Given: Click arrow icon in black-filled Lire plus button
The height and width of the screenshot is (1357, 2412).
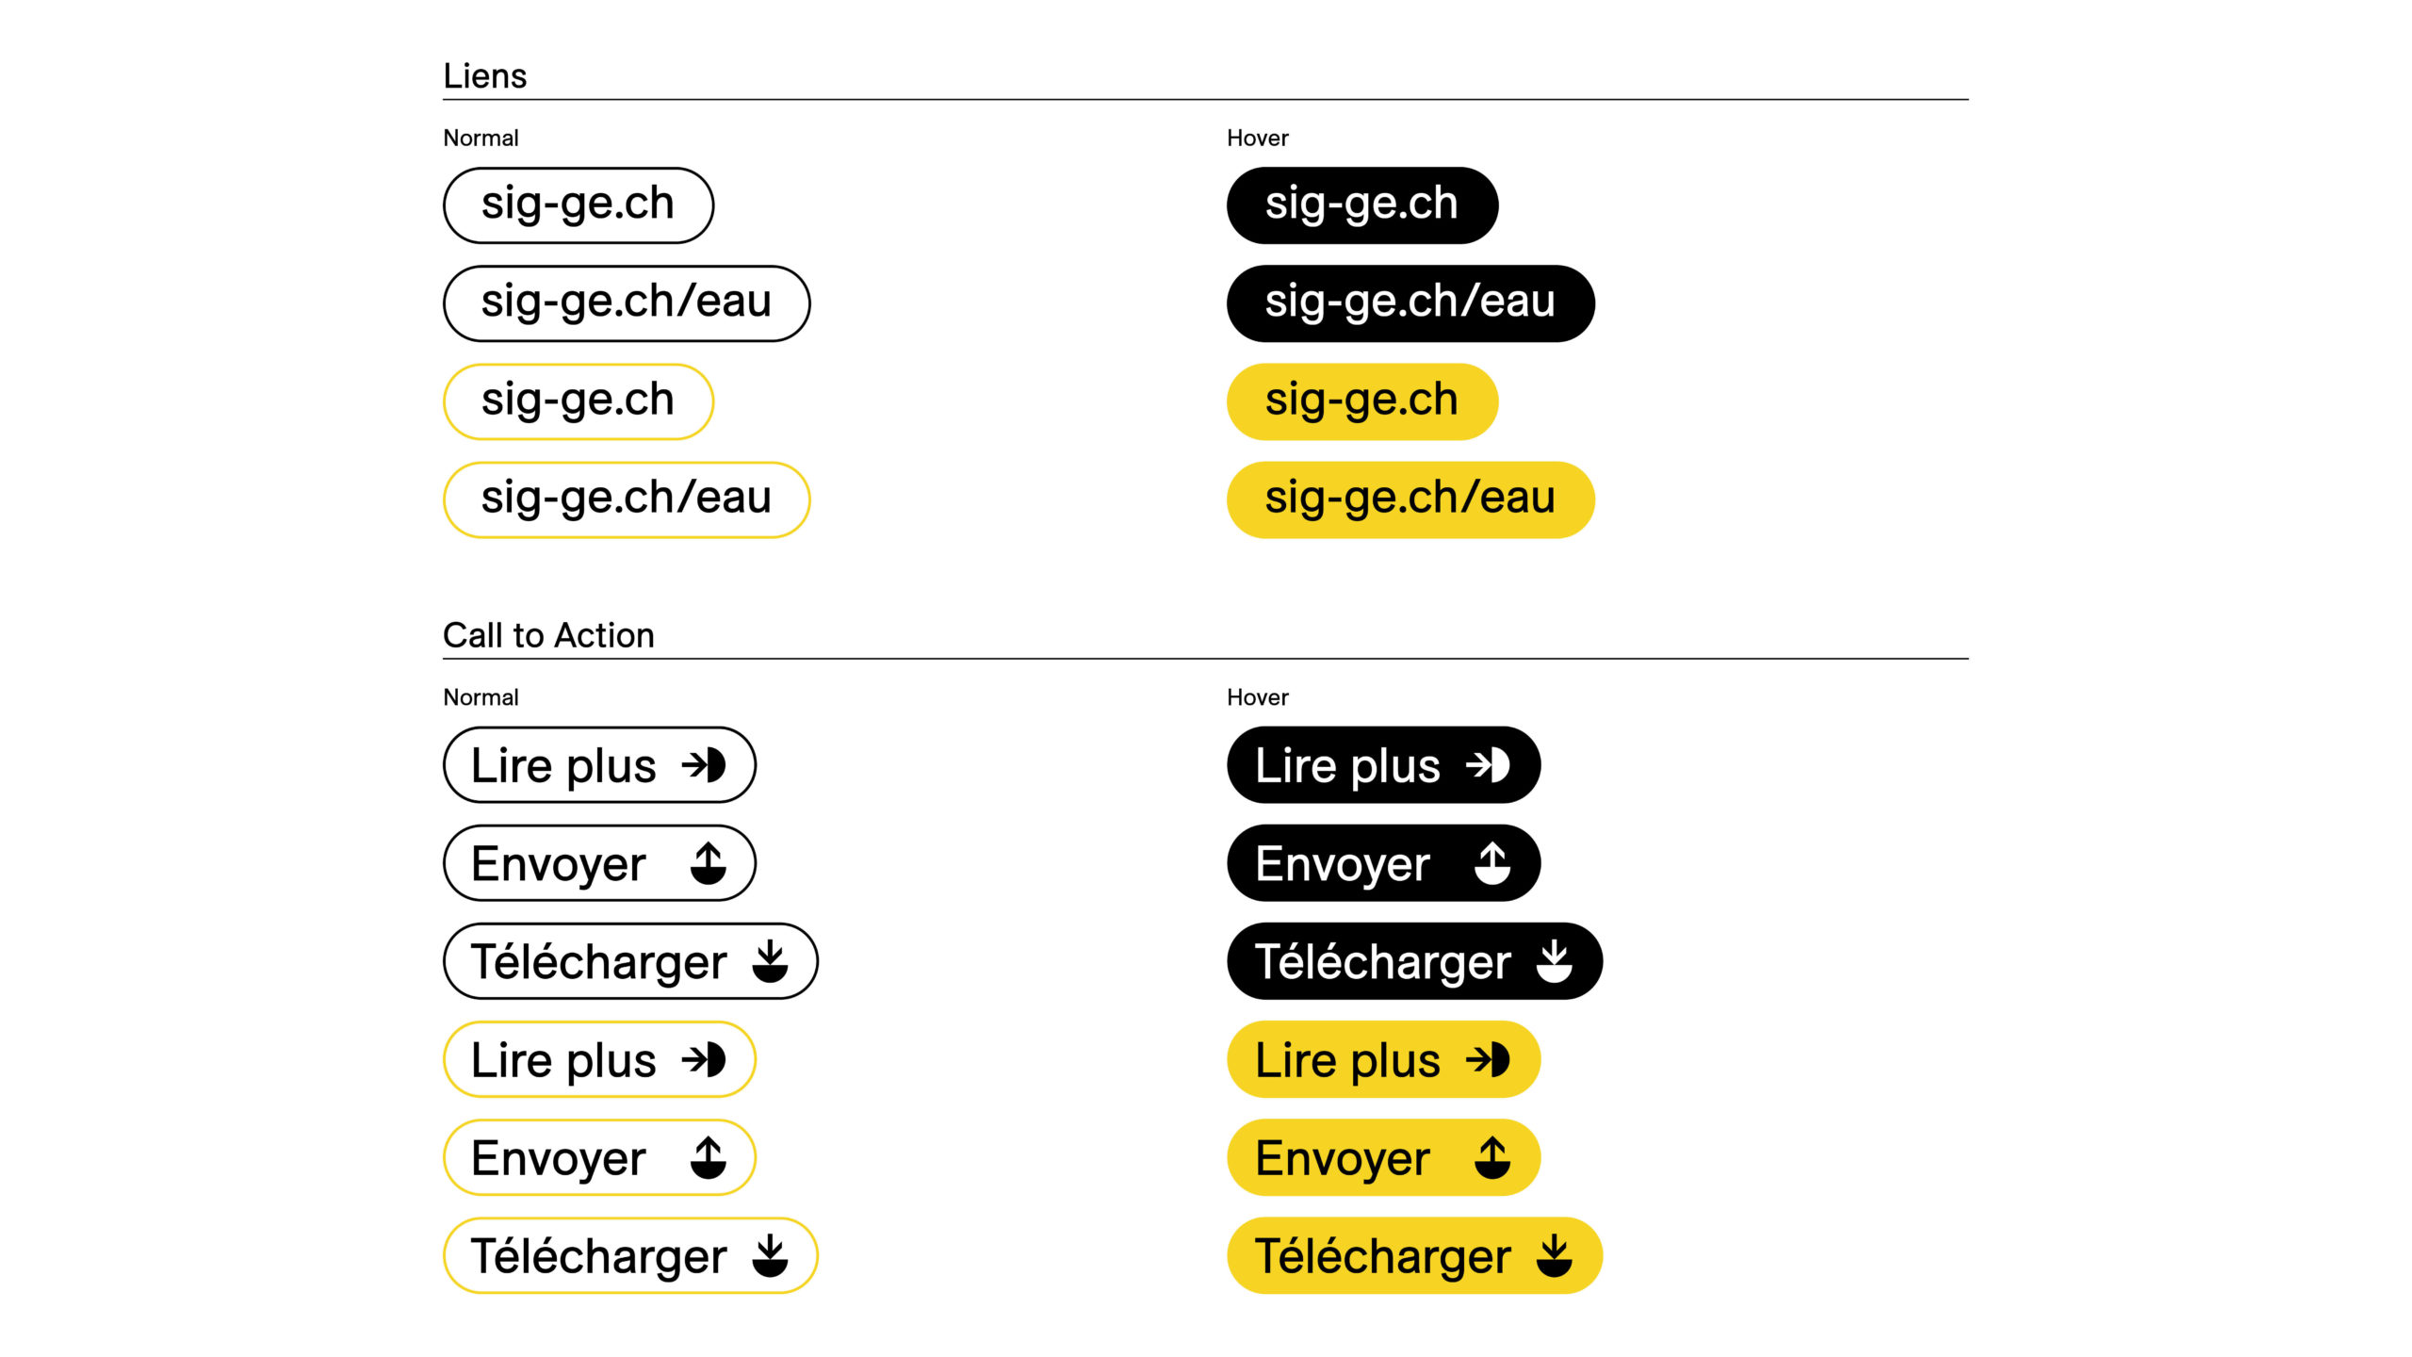Looking at the screenshot, I should pyautogui.click(x=1488, y=764).
